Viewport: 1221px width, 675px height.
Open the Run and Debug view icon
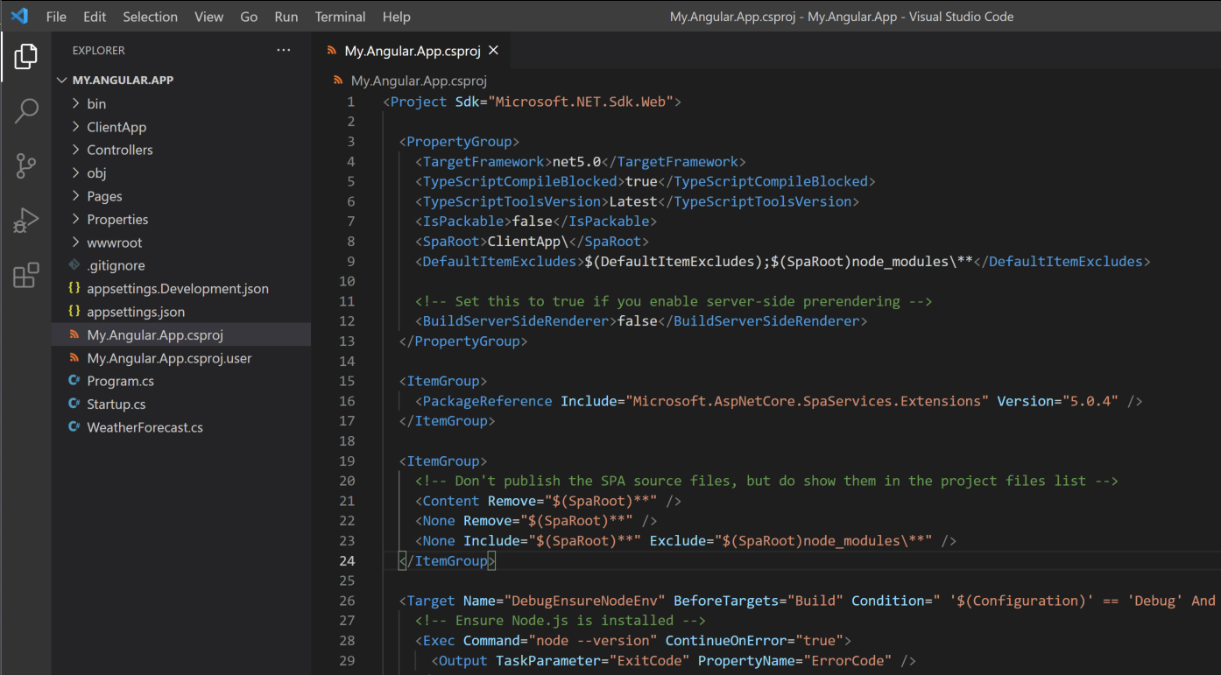(x=26, y=221)
